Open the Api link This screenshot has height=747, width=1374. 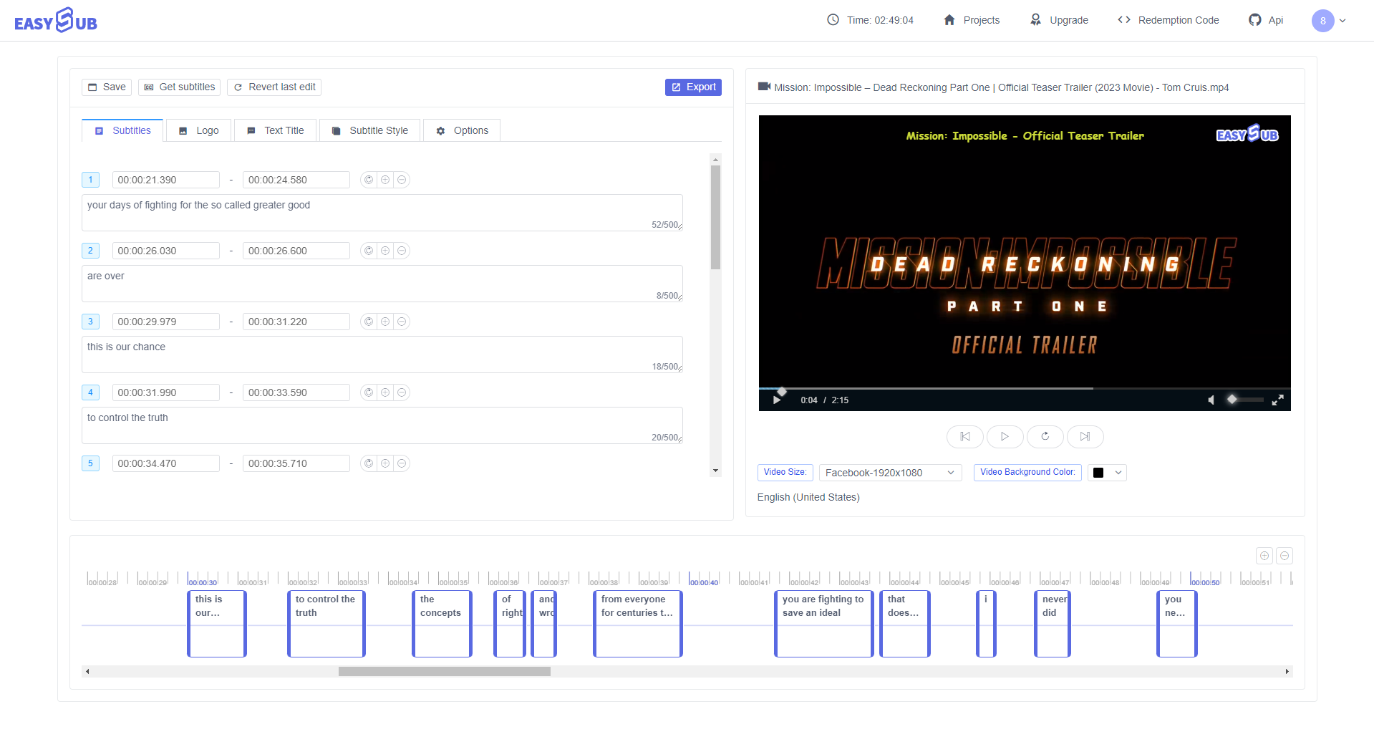point(1266,20)
